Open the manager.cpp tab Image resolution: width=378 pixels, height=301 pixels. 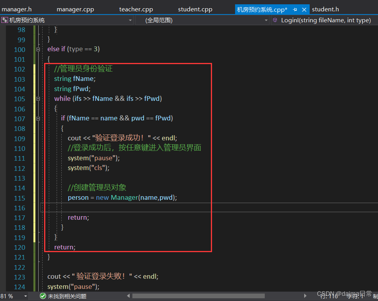(x=75, y=9)
